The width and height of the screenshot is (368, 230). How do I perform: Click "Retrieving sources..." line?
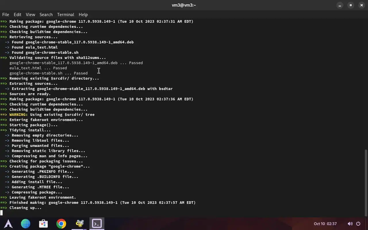coord(33,37)
